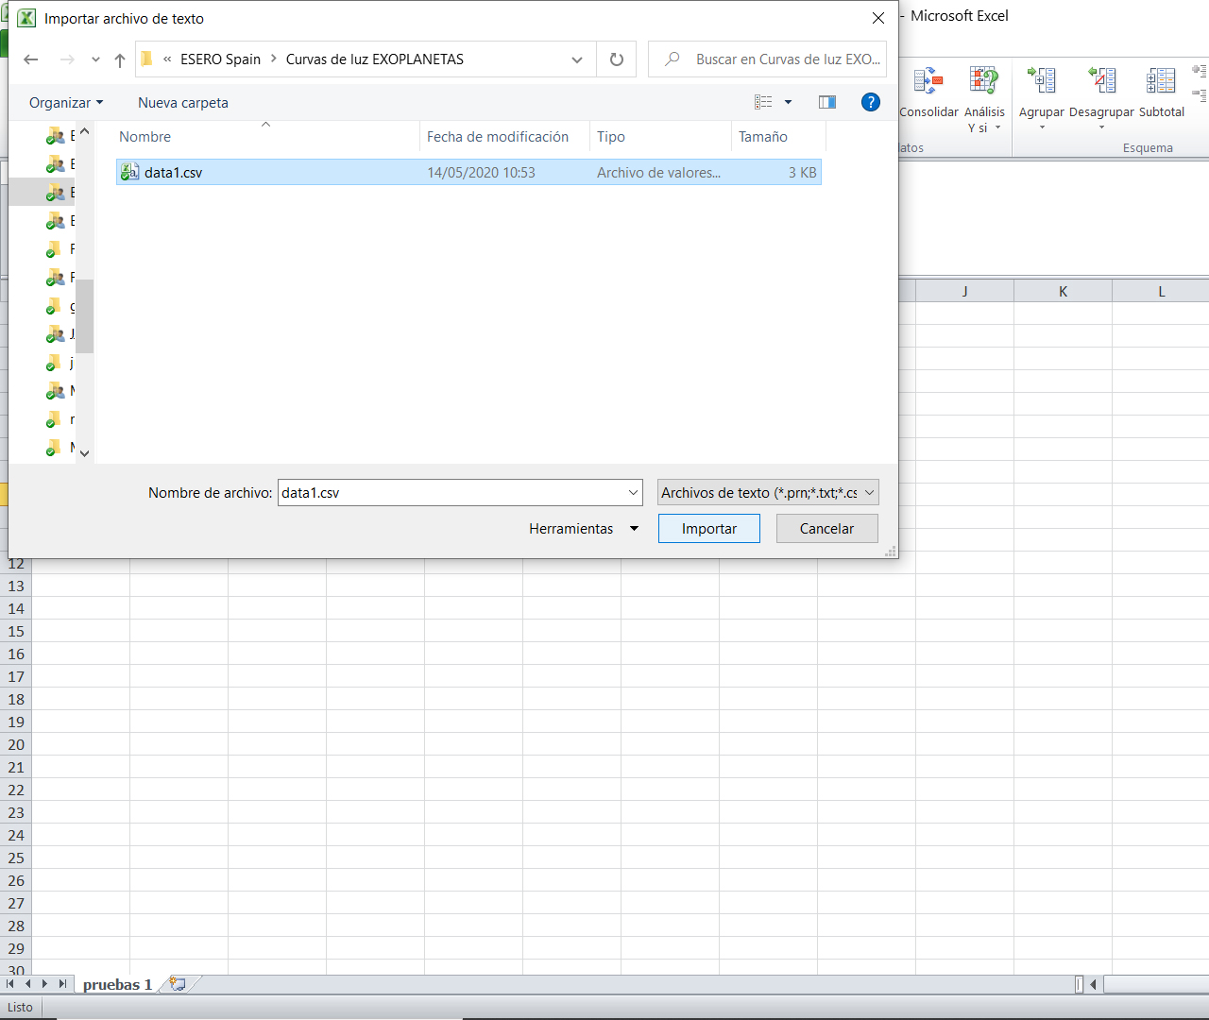Toggle the preview pane icon

point(827,102)
